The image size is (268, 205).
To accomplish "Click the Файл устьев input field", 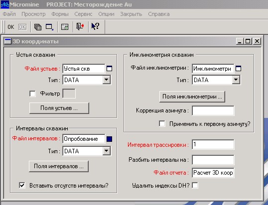I will (x=84, y=69).
